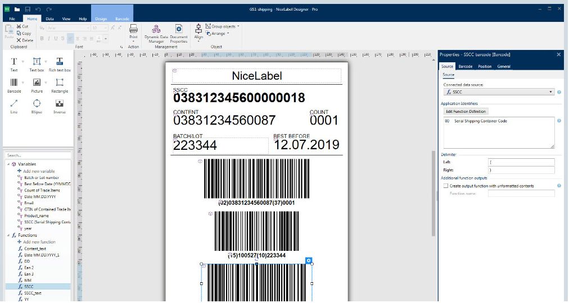The image size is (569, 303).
Task: Switch to the View ribbon tab
Action: coord(66,19)
